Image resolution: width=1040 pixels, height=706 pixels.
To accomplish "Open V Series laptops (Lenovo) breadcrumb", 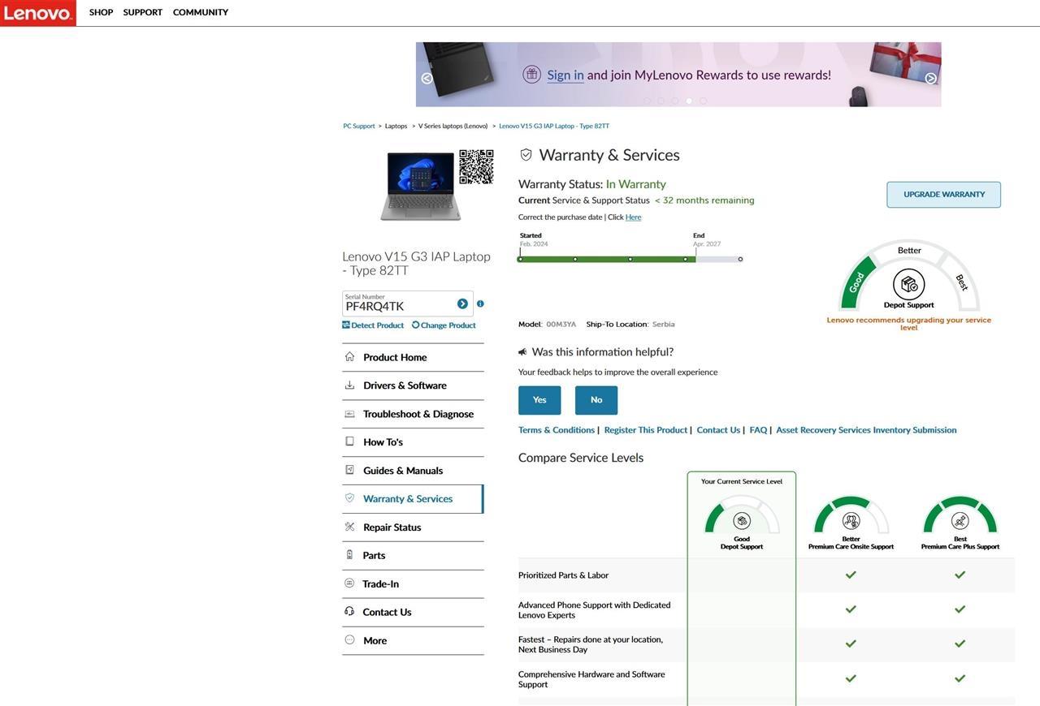I will click(x=453, y=126).
